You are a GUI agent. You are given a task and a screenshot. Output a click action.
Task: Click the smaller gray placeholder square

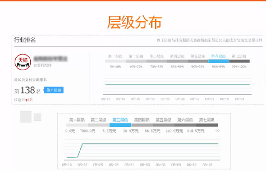point(38,117)
